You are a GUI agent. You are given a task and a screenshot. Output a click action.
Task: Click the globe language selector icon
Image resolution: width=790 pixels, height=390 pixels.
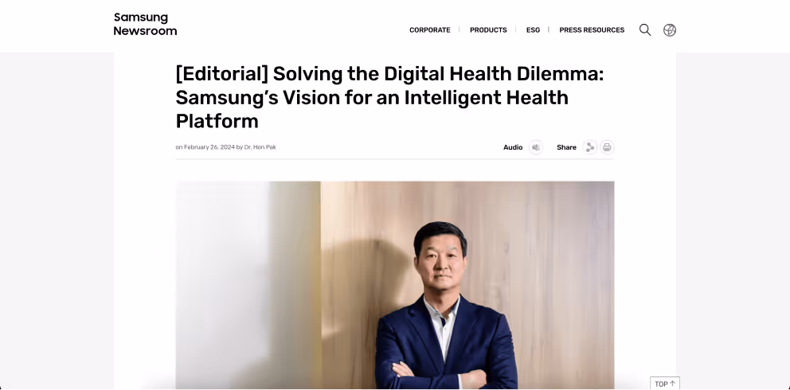(x=670, y=30)
